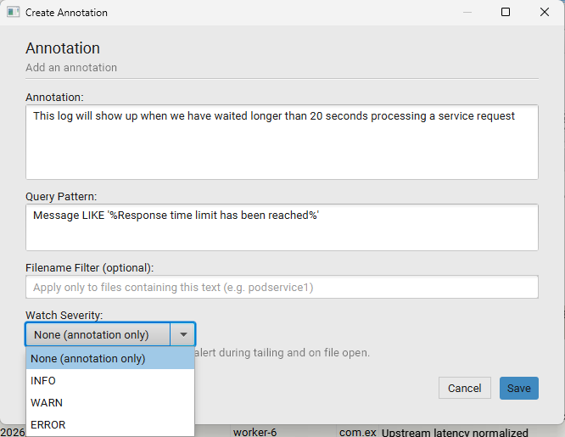The image size is (565, 437).
Task: Click the 'Watch Severity:' label
Action: click(64, 315)
